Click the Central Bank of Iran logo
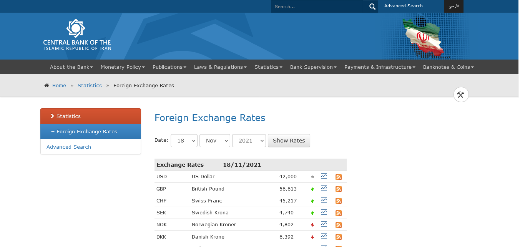Screen dimensions: 525x247 [77, 35]
